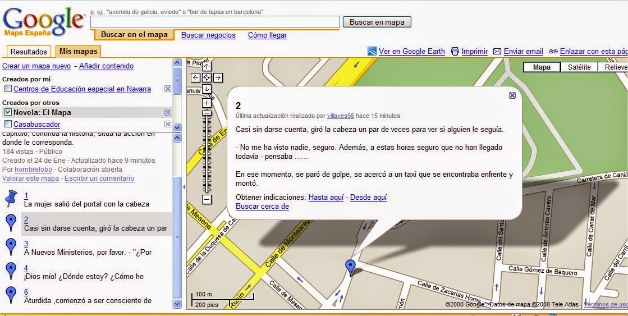This screenshot has height=316, width=628.
Task: Open Ver en Google Earth link
Action: [412, 51]
